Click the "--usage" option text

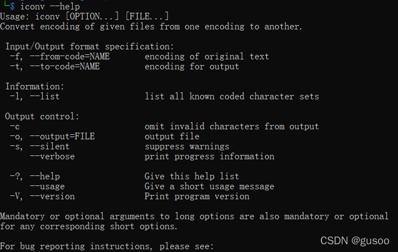47,187
